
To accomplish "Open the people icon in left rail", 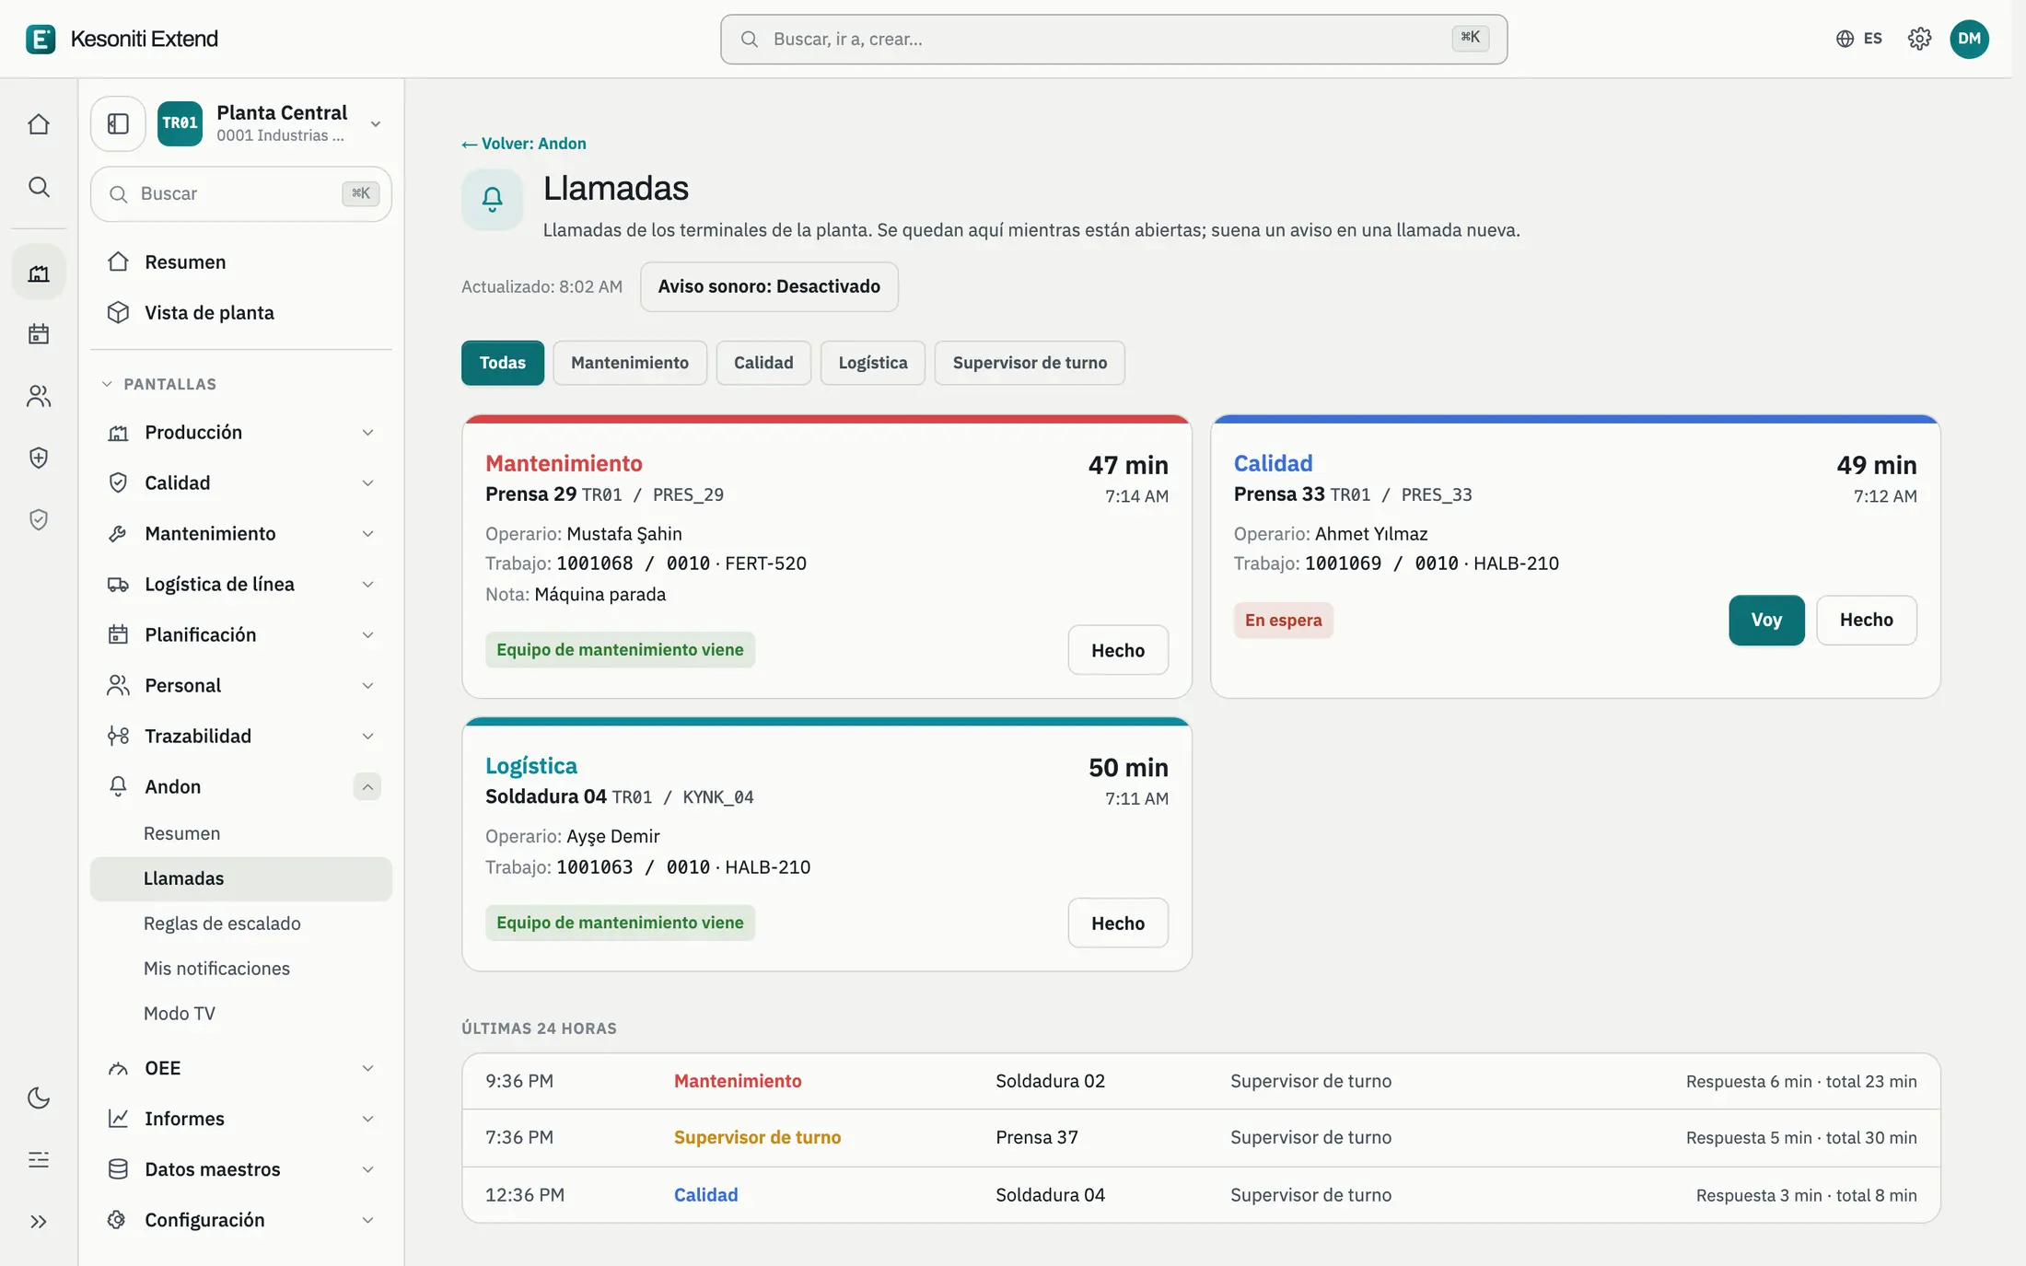I will click(39, 396).
